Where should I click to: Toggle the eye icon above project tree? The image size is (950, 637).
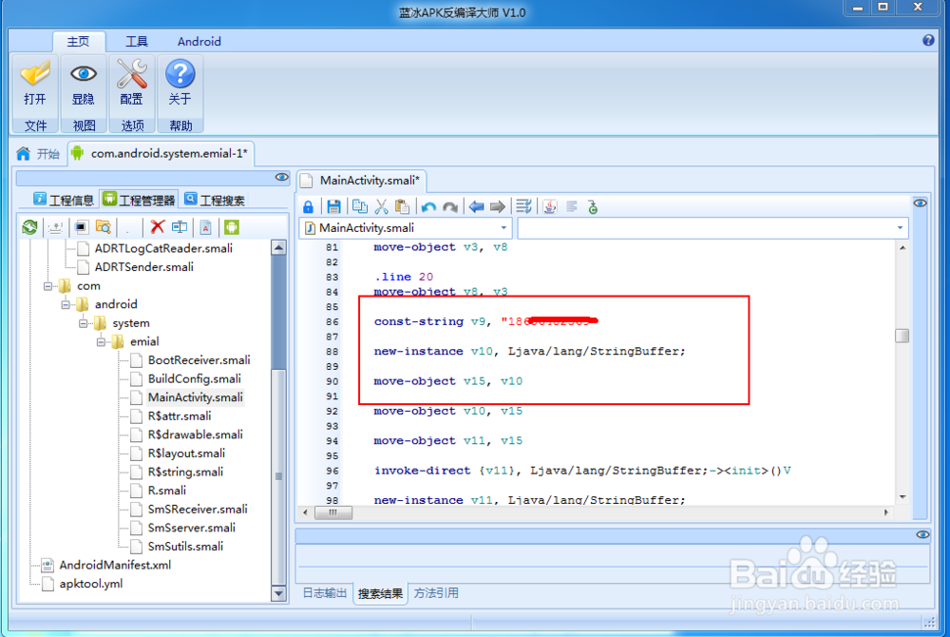point(282,177)
